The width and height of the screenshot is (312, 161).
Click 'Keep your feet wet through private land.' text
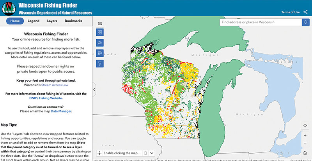coord(46,80)
